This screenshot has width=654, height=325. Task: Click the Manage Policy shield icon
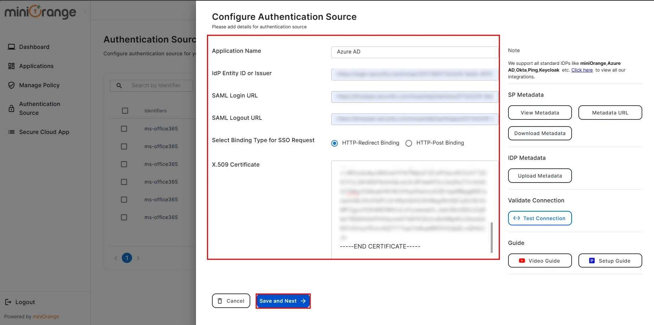[x=11, y=85]
